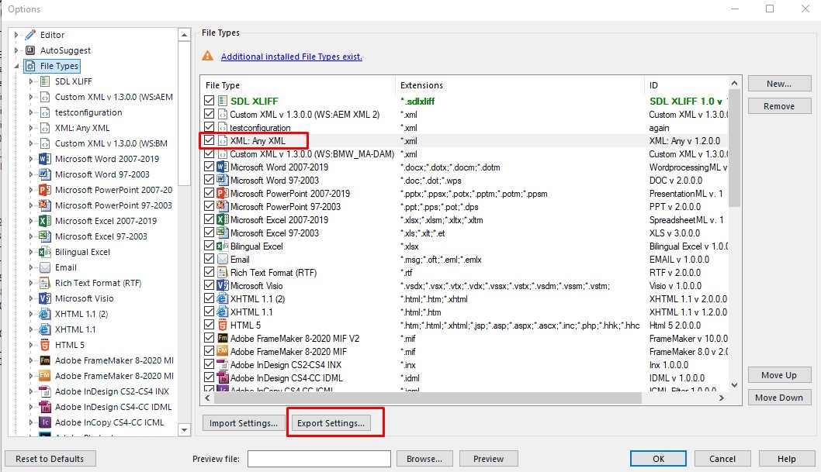
Task: Click the New... button
Action: click(x=779, y=84)
